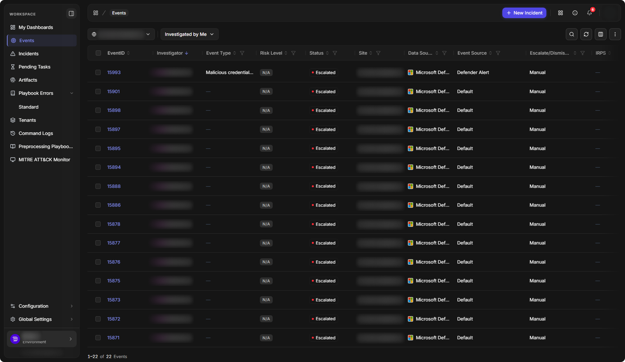Viewport: 625px width, 362px height.
Task: Open event 15886 link
Action: pyautogui.click(x=114, y=205)
